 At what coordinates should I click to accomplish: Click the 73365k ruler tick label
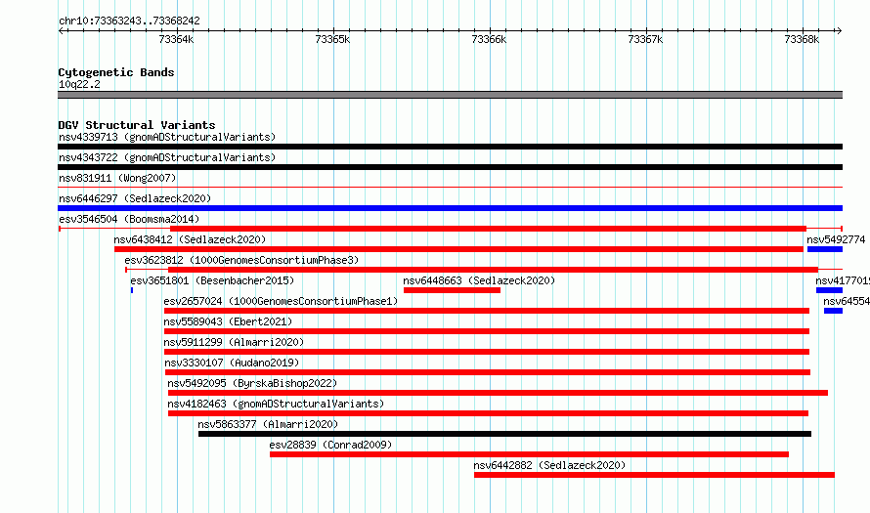332,39
